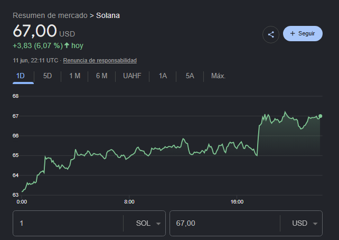Image resolution: width=339 pixels, height=240 pixels.
Task: Click the 68 price axis label
Action: [x=15, y=96]
